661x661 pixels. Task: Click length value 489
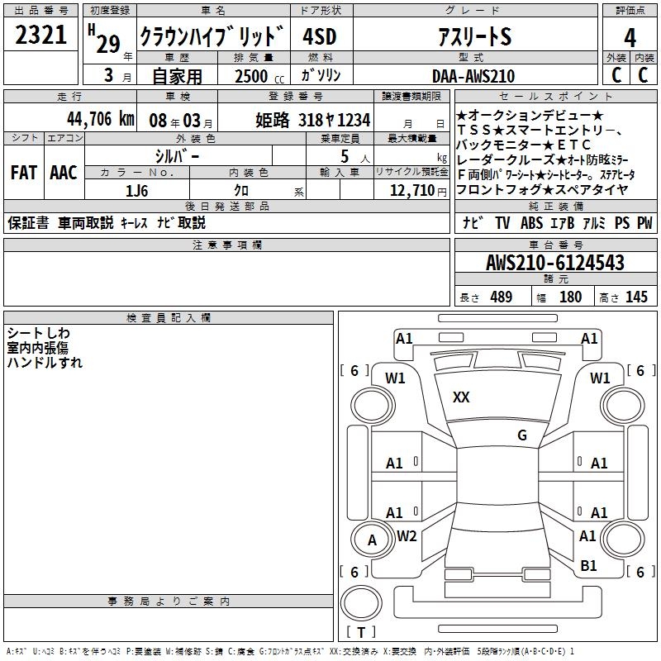coord(502,297)
